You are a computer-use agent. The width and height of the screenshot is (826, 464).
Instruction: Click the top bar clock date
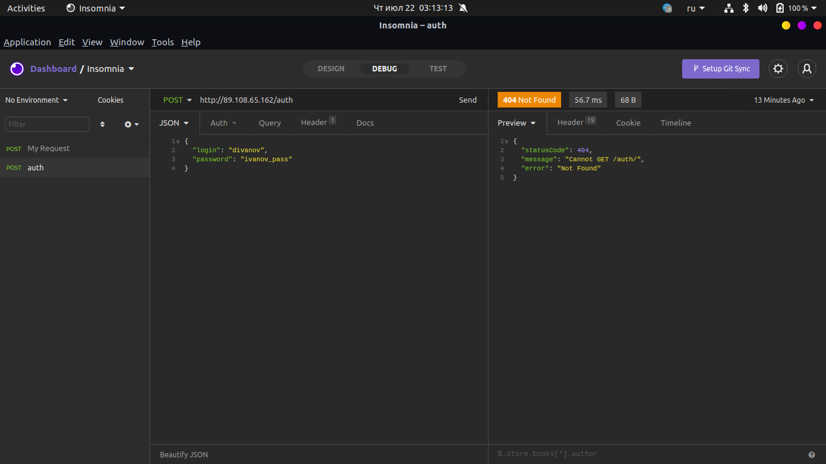tap(413, 8)
